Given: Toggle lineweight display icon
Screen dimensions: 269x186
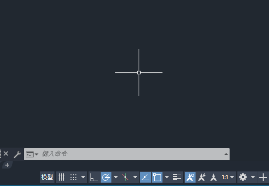Looking at the screenshot, I should (177, 177).
